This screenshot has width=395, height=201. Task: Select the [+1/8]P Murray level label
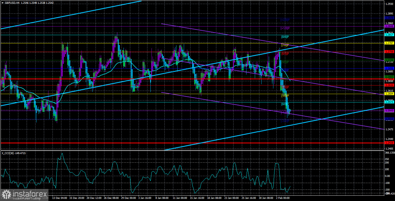pos(285,28)
